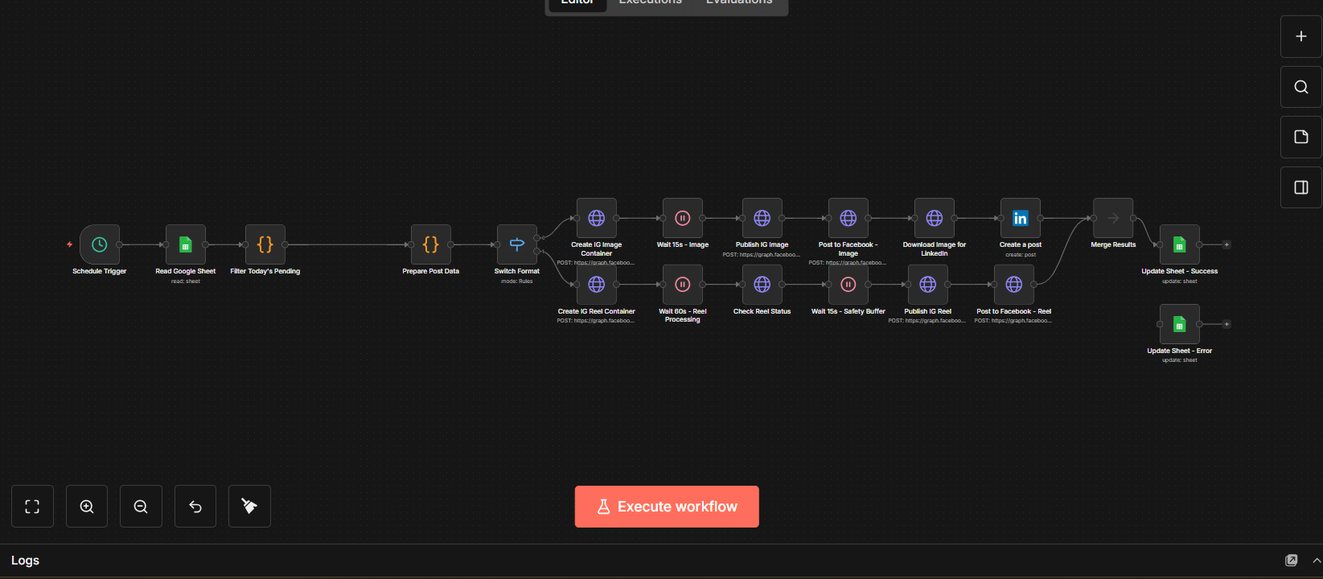Add node after Update Sheet - Success output
Screen dimensions: 1323x579
coord(1226,244)
